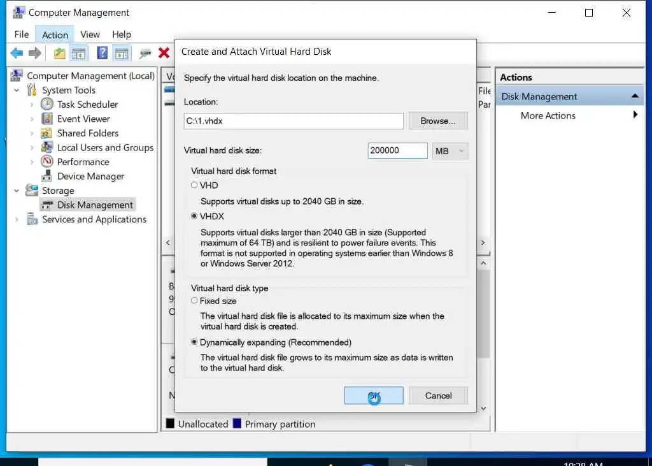Click the taskbar clock
The width and height of the screenshot is (652, 466).
click(582, 463)
